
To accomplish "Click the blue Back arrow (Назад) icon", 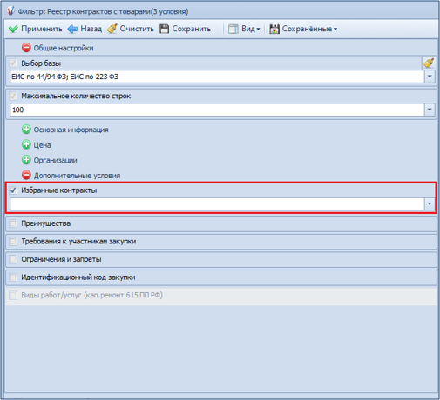I will click(x=72, y=29).
